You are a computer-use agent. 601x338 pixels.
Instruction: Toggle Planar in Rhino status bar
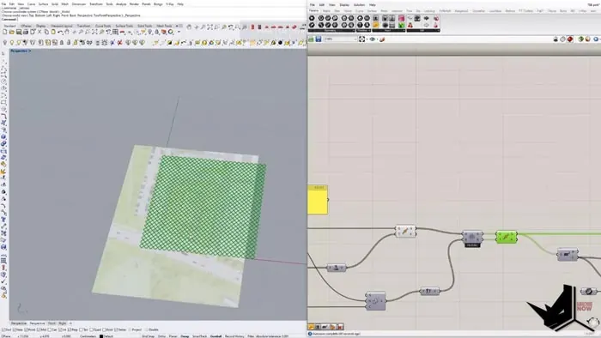click(x=173, y=336)
